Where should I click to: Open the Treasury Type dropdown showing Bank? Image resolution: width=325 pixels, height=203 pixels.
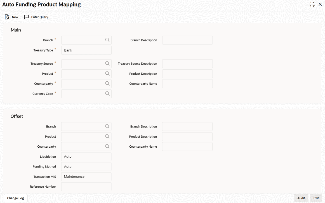[86, 50]
